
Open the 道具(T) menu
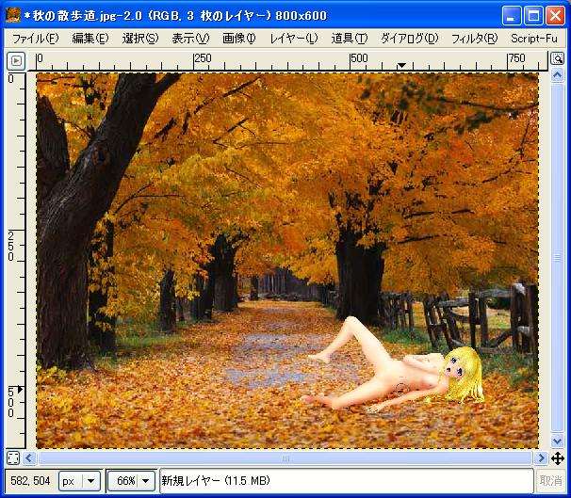pos(350,39)
